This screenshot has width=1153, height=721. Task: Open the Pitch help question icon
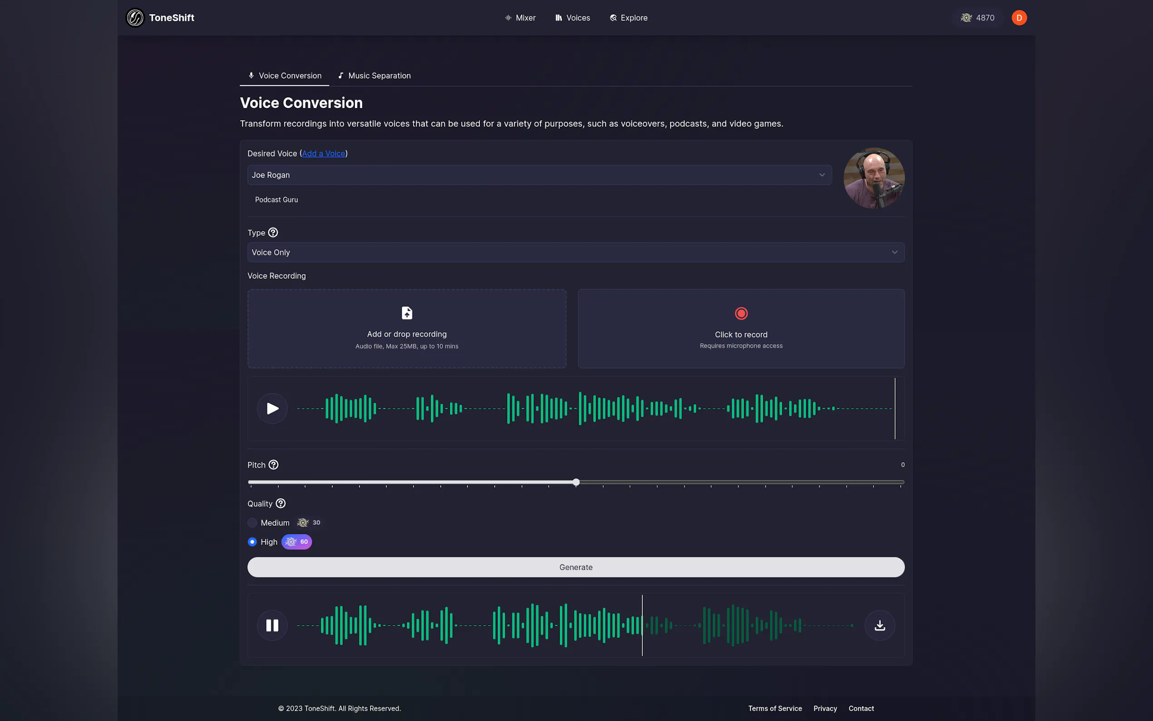click(x=274, y=465)
